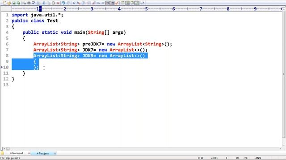286x160 pixels.
Task: Undo the last edit
Action: coord(63,3)
